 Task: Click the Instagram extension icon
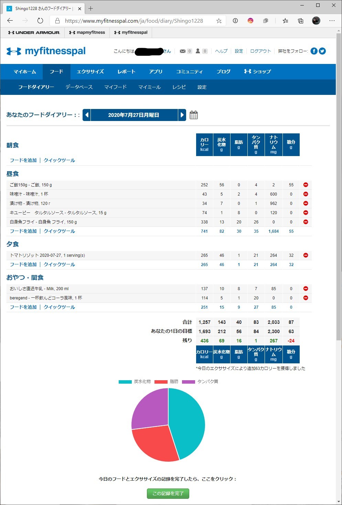tap(250, 21)
